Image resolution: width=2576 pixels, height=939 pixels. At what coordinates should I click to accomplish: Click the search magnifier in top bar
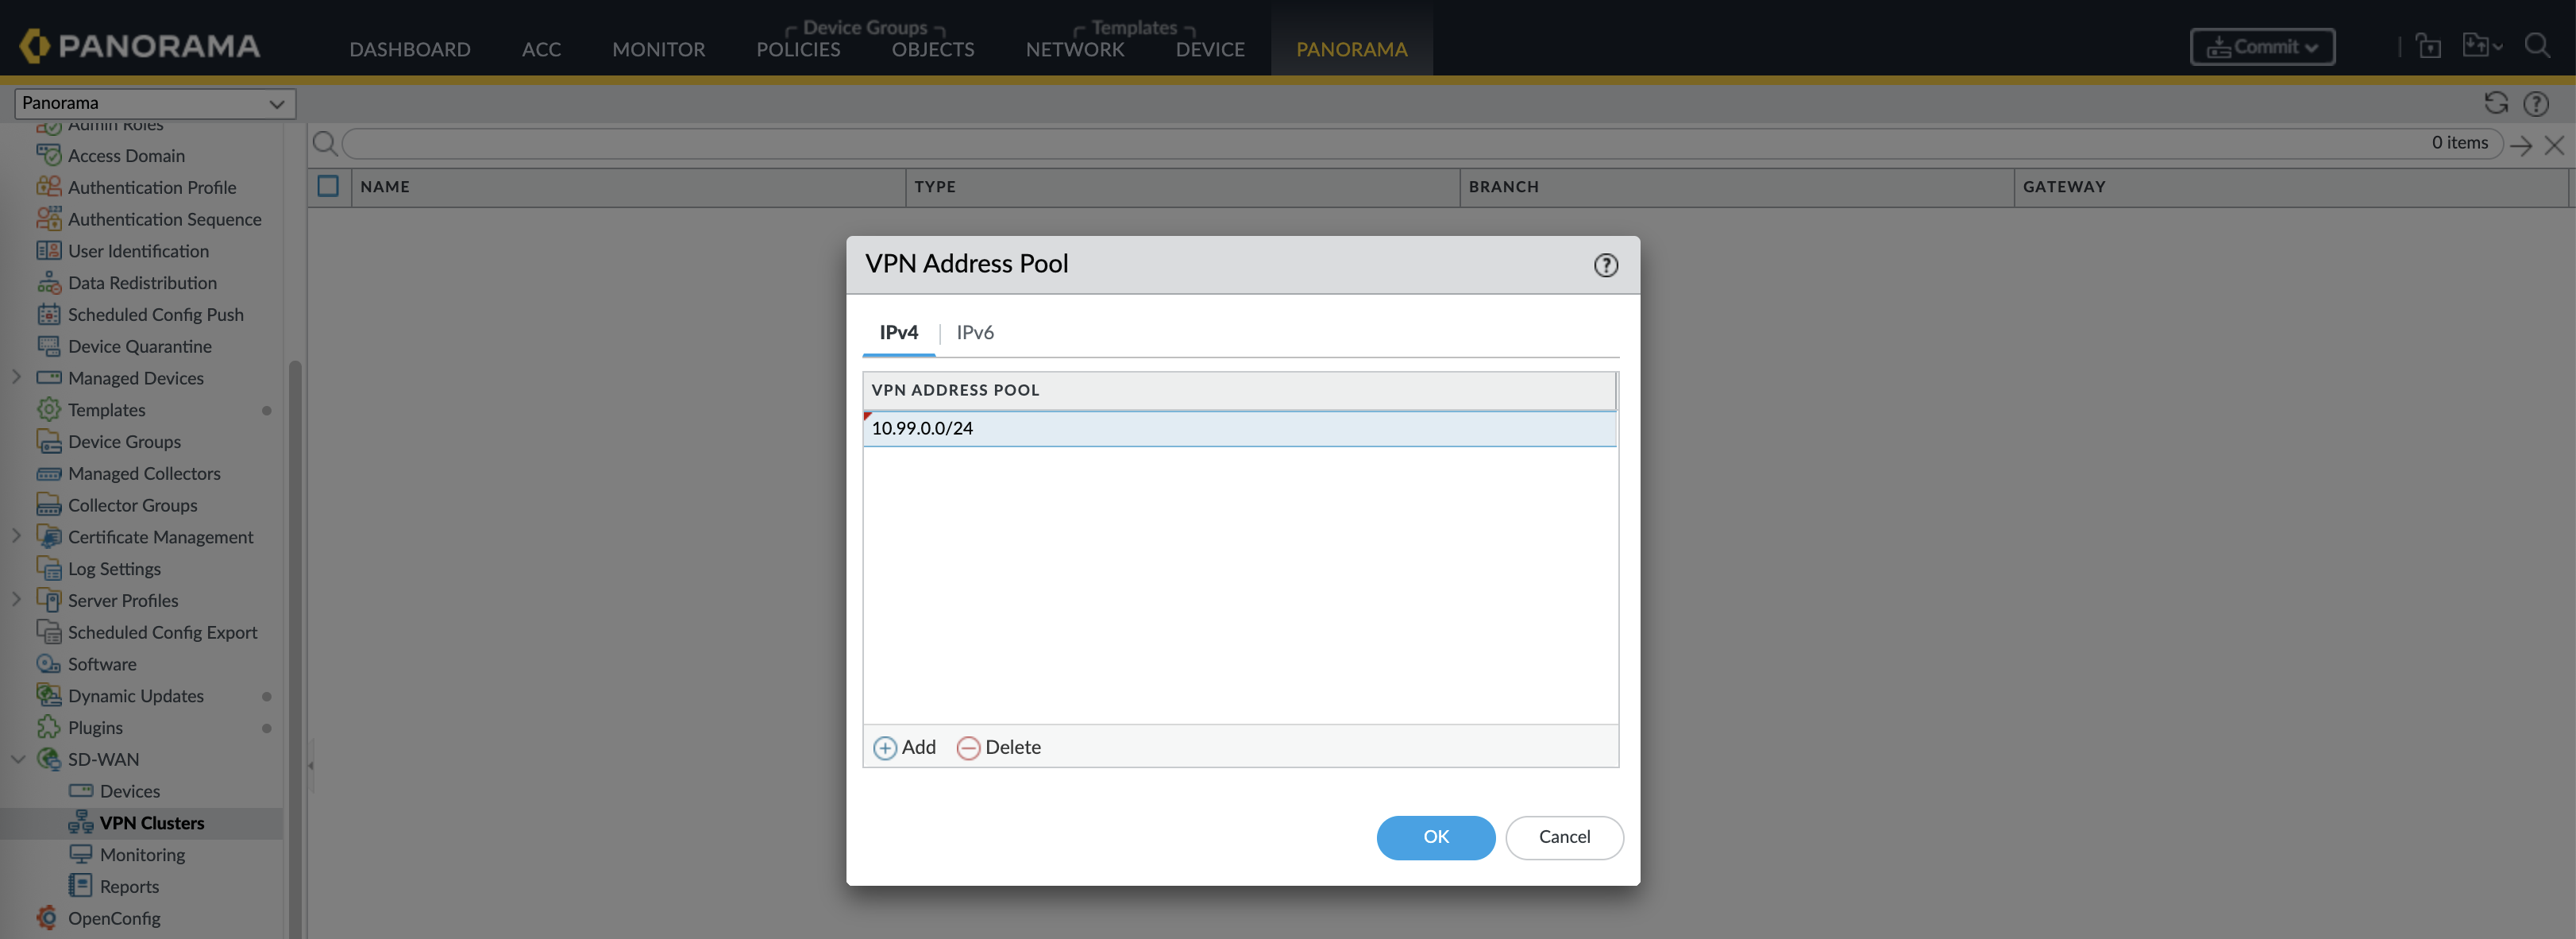(2536, 46)
